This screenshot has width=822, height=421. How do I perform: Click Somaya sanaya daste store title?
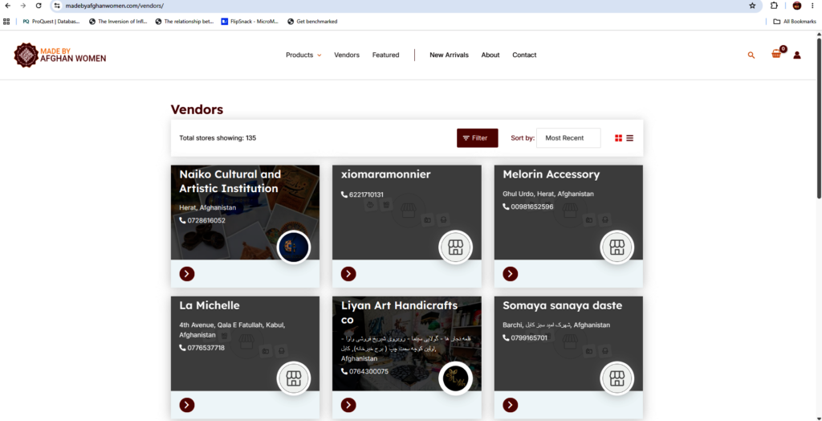pyautogui.click(x=563, y=305)
